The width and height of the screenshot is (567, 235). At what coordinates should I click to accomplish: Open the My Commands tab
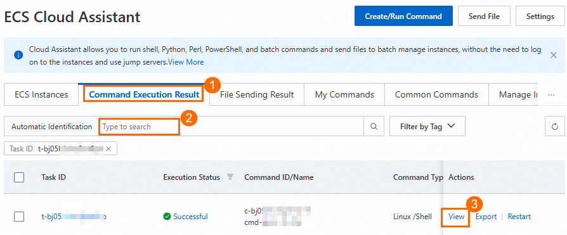[x=344, y=94]
